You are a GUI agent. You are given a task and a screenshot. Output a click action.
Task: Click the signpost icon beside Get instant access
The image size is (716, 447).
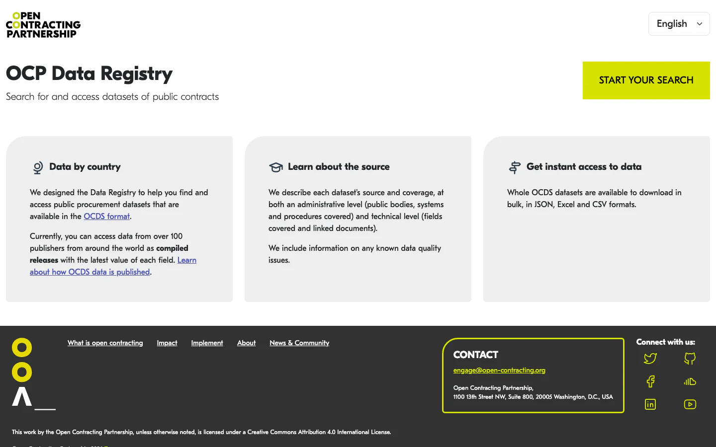click(x=515, y=167)
